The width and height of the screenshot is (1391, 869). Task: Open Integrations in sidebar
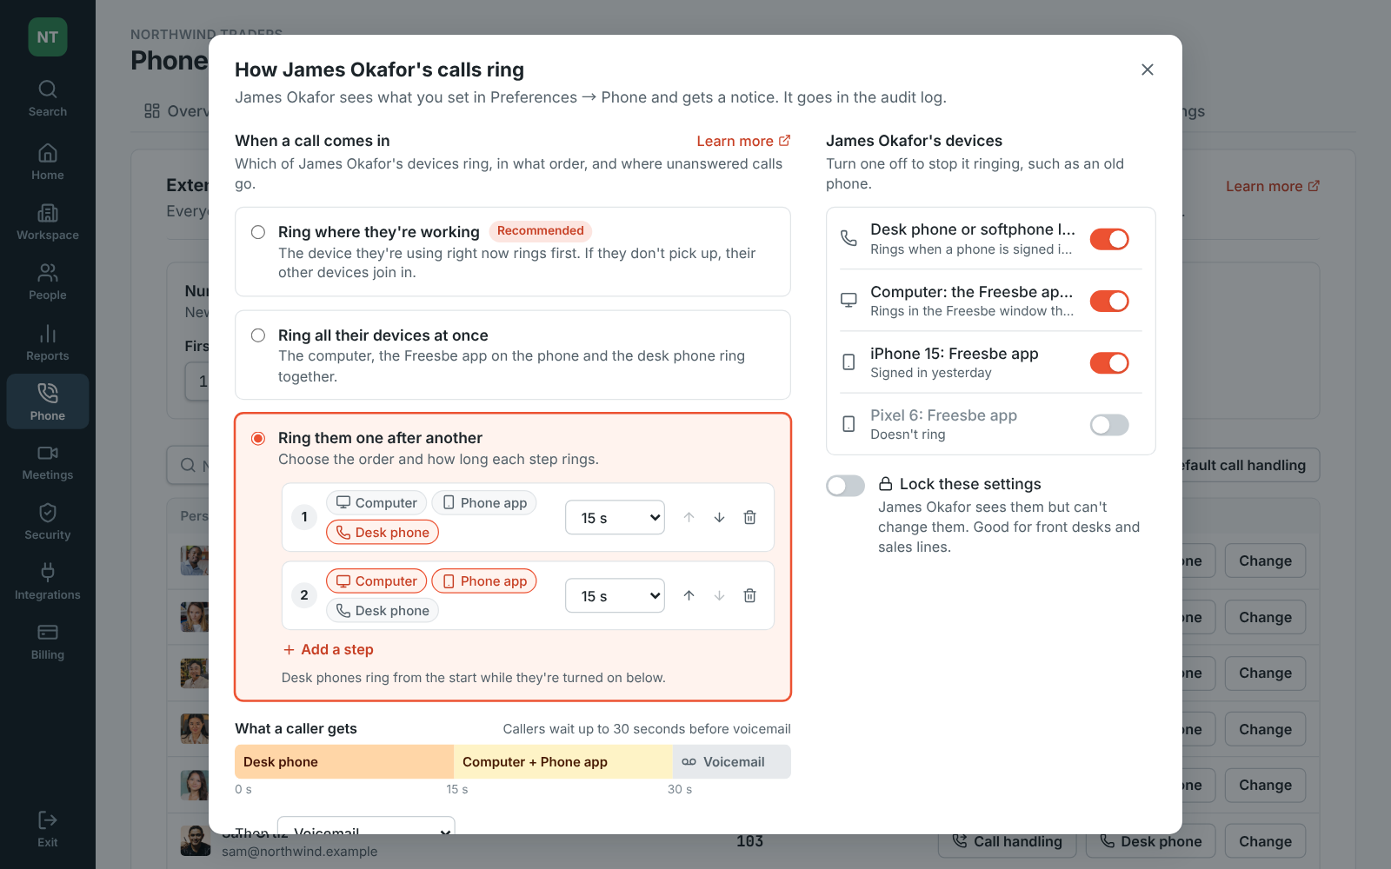[48, 582]
